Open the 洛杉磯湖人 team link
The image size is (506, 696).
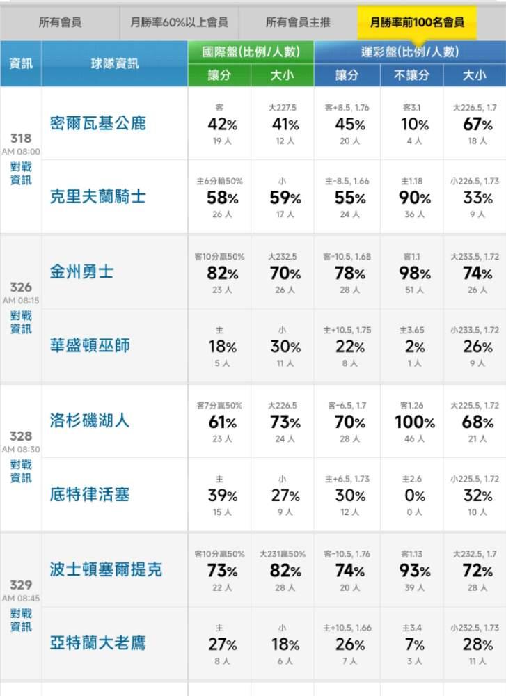(90, 420)
